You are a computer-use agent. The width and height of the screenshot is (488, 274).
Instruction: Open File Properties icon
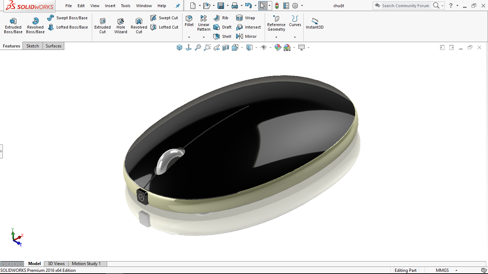pos(286,6)
